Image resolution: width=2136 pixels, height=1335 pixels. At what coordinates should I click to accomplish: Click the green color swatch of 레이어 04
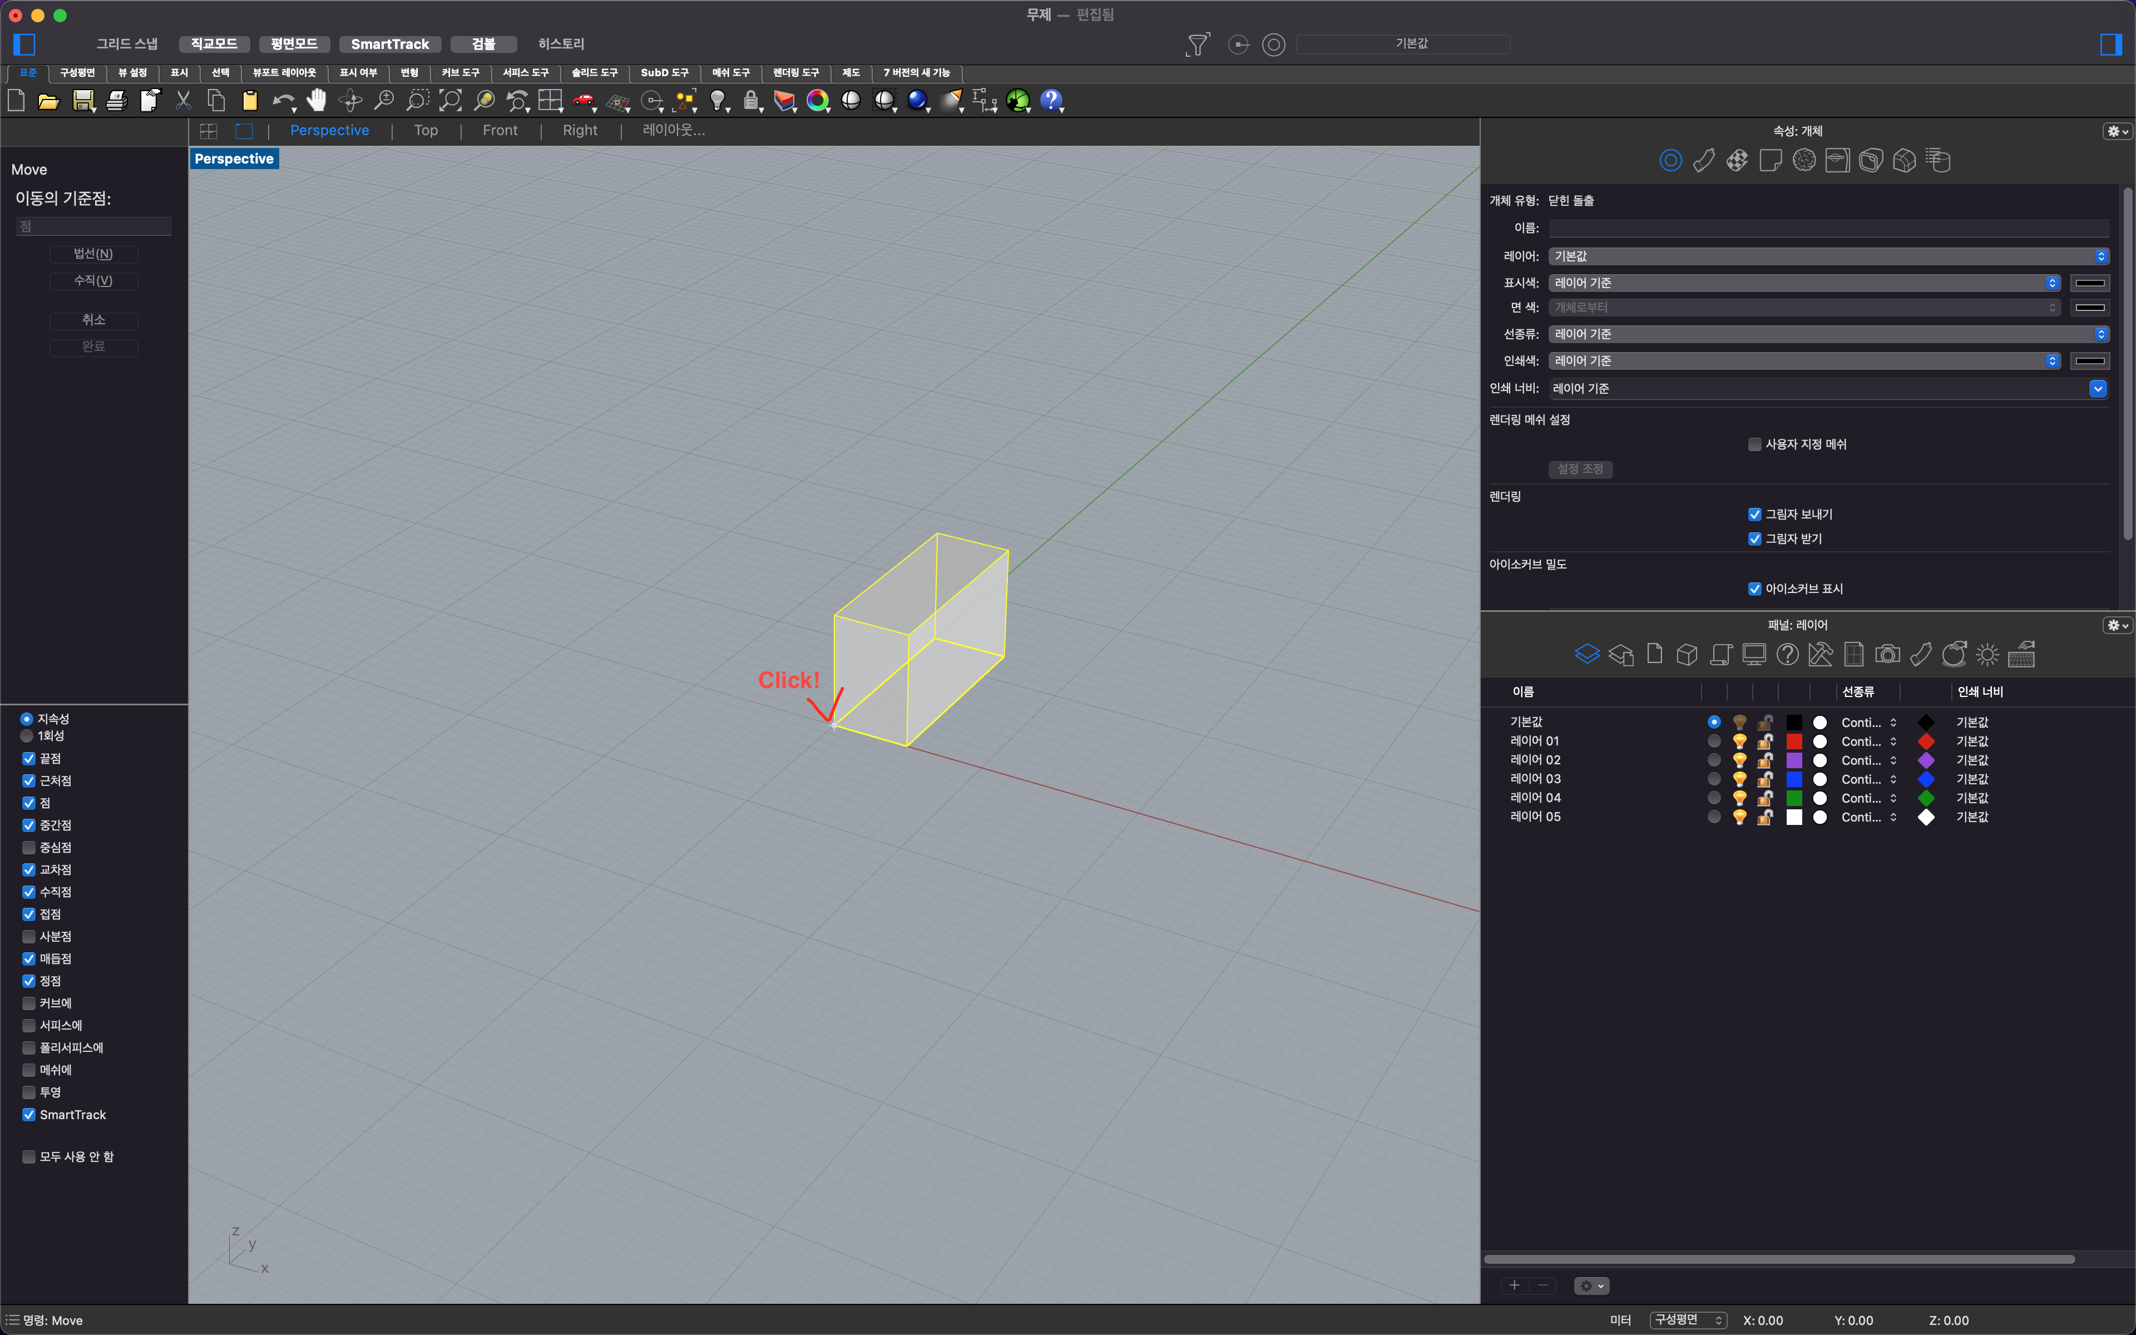[1793, 798]
